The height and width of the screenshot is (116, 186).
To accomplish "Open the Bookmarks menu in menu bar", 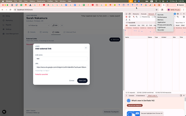I will point(41,1).
